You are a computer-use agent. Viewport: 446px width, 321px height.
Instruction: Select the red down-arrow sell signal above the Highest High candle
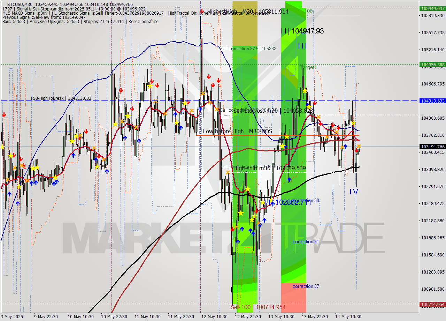(x=202, y=10)
